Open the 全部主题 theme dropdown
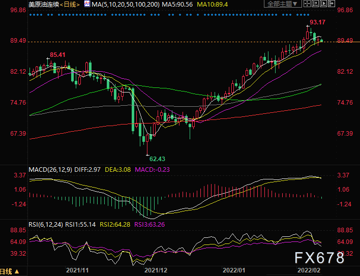This screenshot has height=276, width=360. (282, 4)
